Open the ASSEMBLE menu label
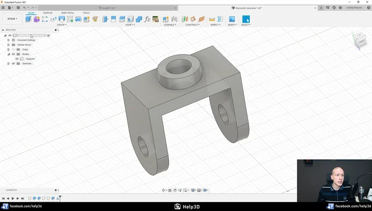 170,24
